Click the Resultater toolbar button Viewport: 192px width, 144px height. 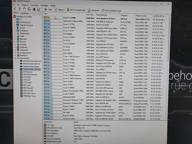[93, 10]
